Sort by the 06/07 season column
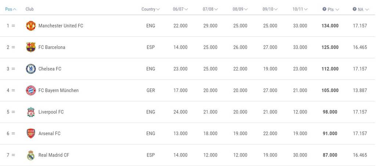 [180, 9]
